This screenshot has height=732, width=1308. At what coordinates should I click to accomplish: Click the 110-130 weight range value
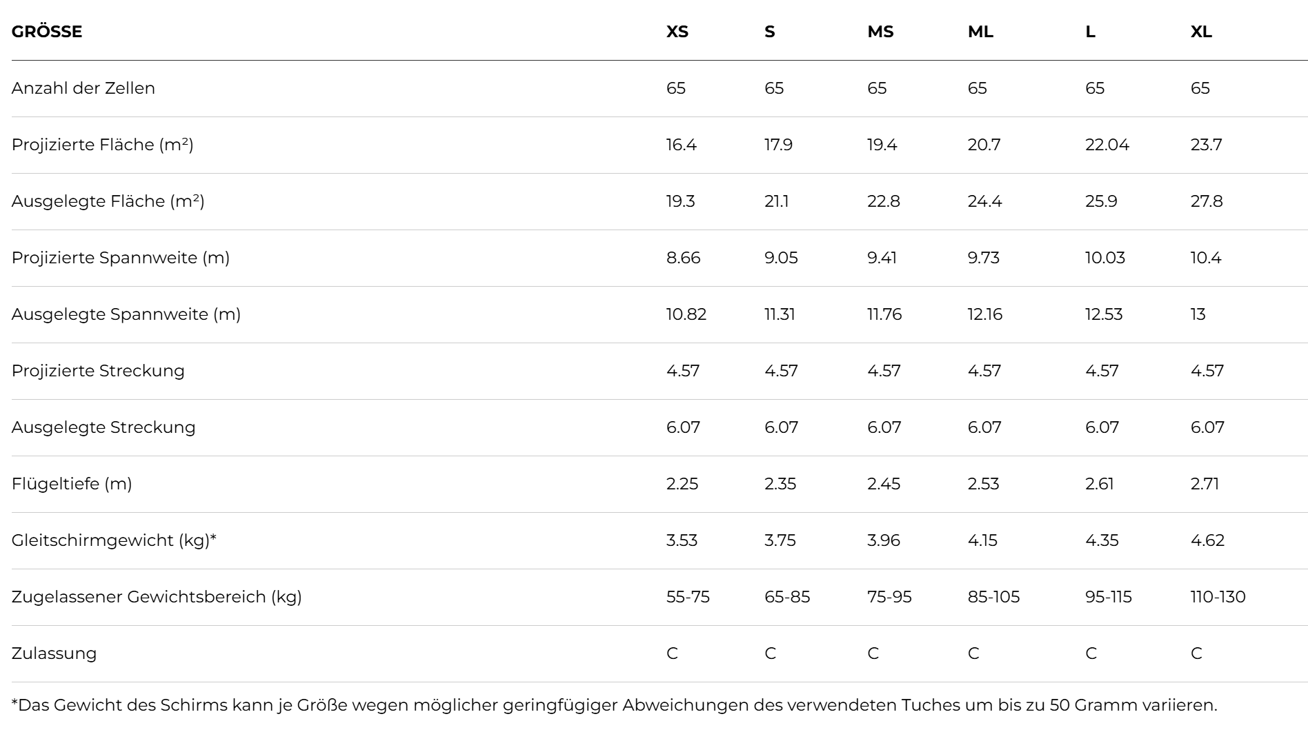(x=1218, y=597)
